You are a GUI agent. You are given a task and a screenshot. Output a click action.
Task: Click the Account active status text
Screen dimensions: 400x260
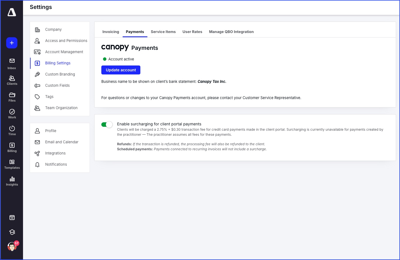click(x=121, y=59)
